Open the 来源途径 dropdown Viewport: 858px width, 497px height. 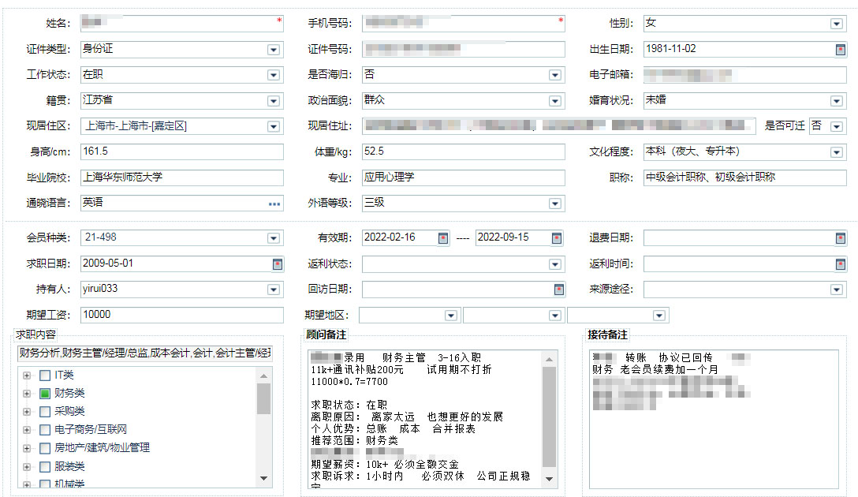point(836,290)
